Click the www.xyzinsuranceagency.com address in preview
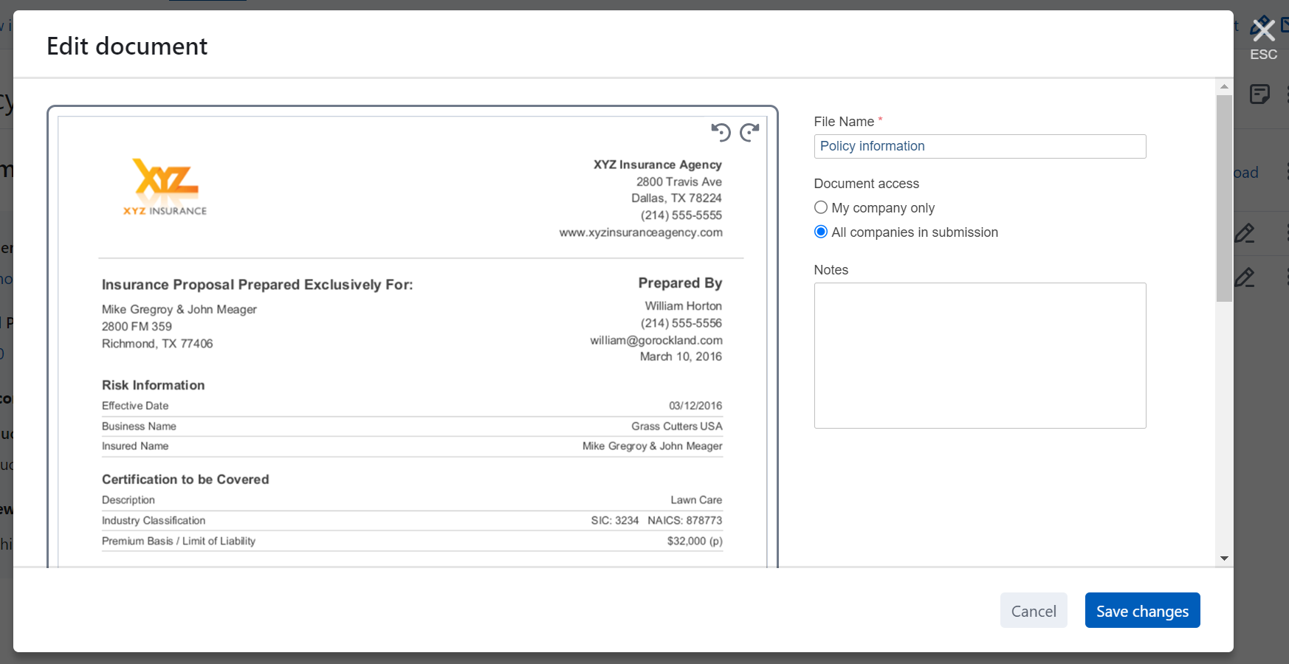Screen dimensions: 1289x664 (x=641, y=232)
